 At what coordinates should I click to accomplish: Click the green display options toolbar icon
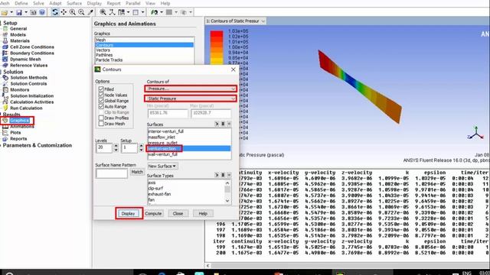[x=155, y=12]
